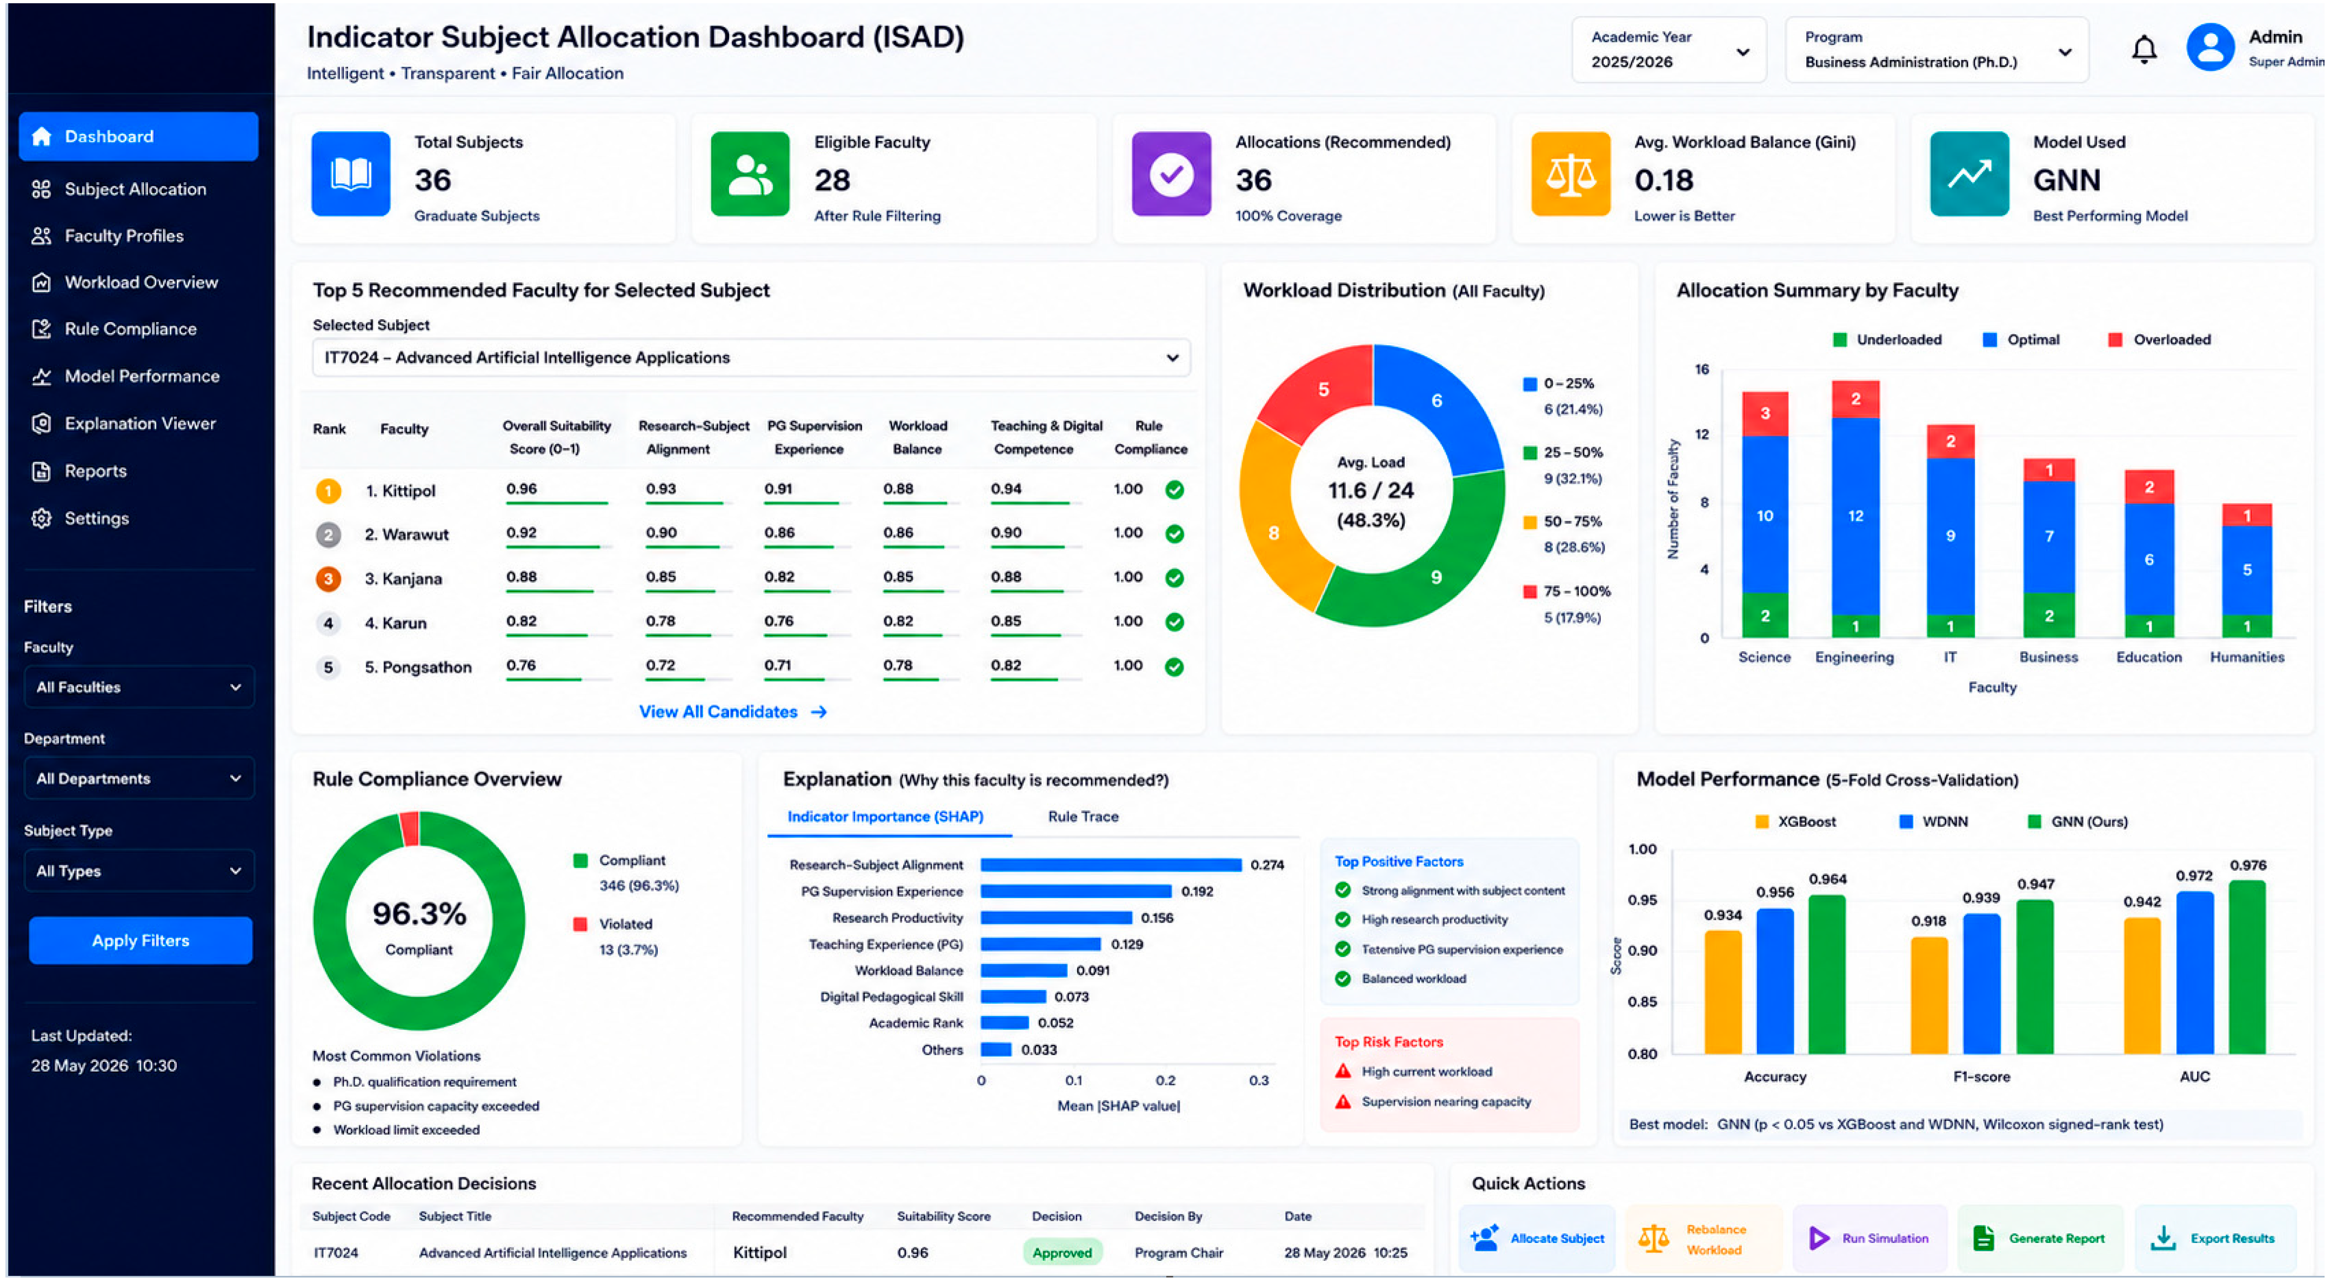Screen dimensions: 2337x1284
Task: Expand the Selected Subject dropdown
Action: tap(750, 358)
